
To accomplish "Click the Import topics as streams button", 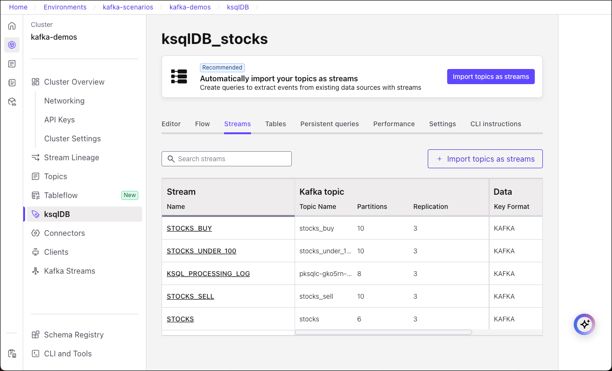I will tap(491, 76).
